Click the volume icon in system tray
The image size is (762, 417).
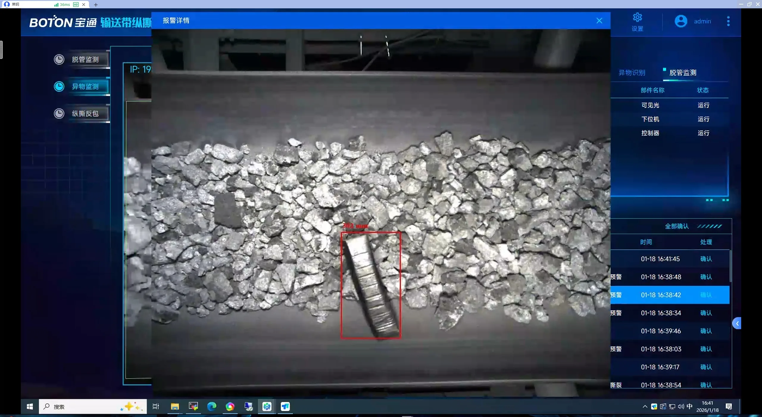click(681, 407)
